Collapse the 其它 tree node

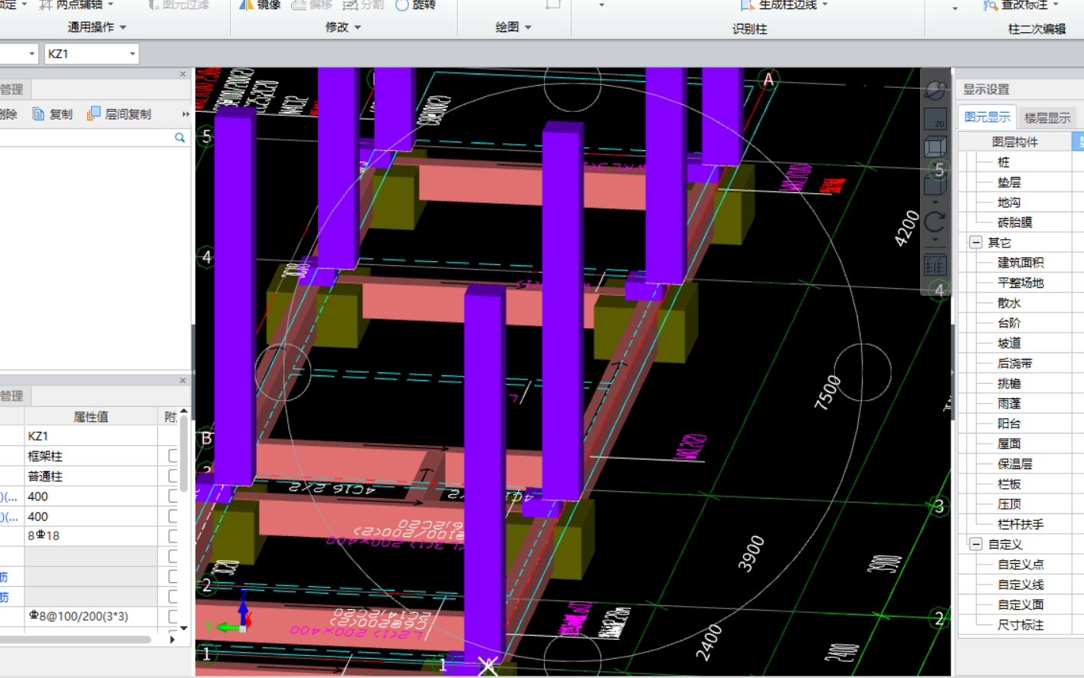pos(975,242)
